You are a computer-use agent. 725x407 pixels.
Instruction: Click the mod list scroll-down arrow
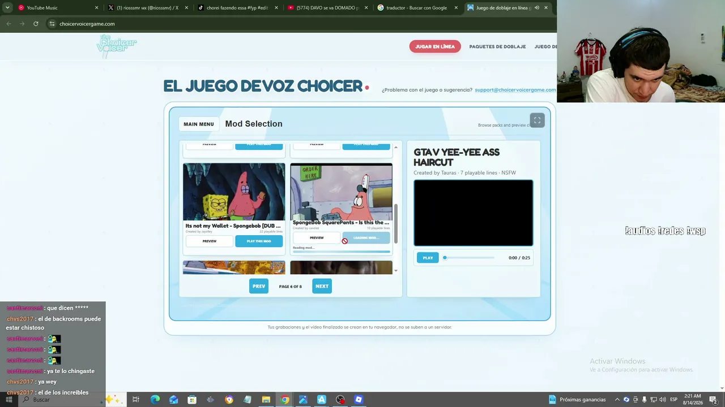(x=396, y=270)
